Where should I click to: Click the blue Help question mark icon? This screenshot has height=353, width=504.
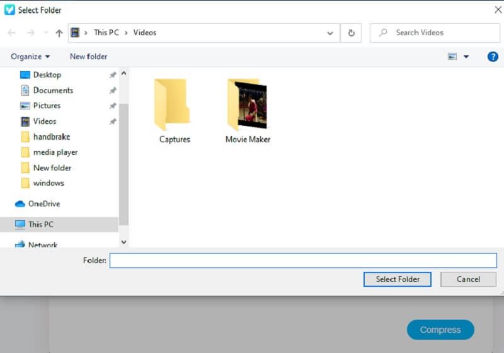click(x=493, y=57)
